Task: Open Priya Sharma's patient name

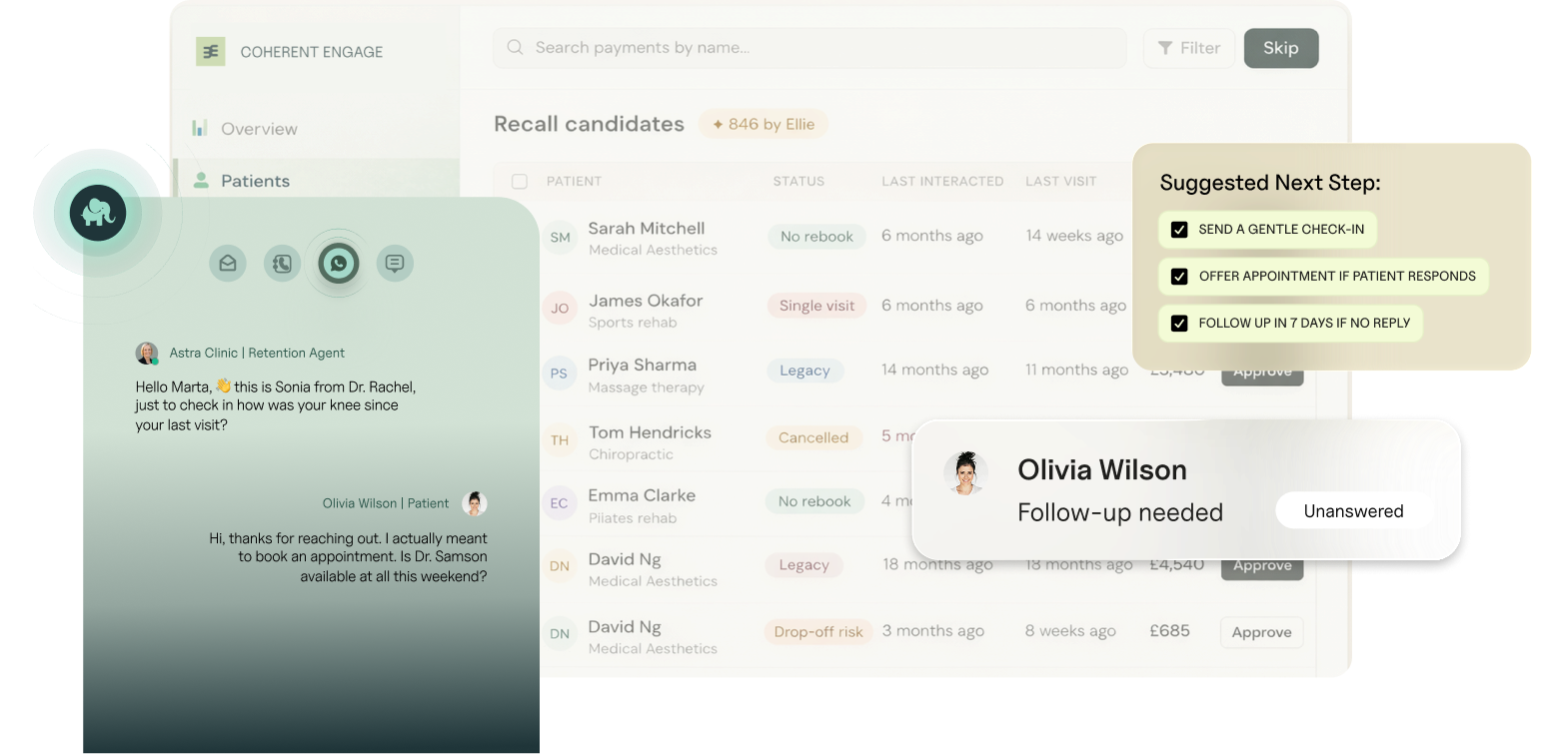Action: pos(643,366)
